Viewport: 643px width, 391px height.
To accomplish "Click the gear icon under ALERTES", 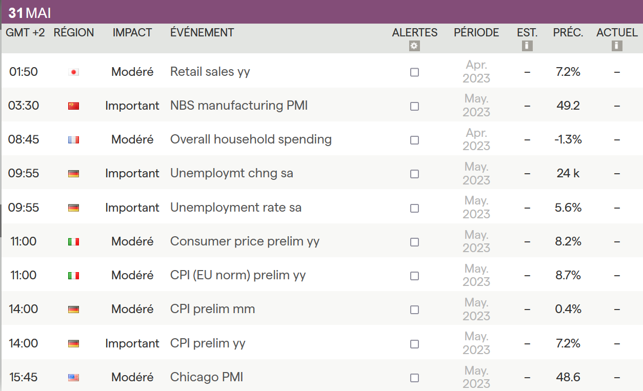I will pyautogui.click(x=414, y=46).
